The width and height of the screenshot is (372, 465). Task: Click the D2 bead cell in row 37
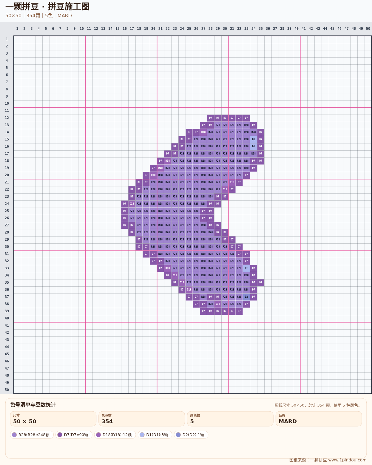246,297
